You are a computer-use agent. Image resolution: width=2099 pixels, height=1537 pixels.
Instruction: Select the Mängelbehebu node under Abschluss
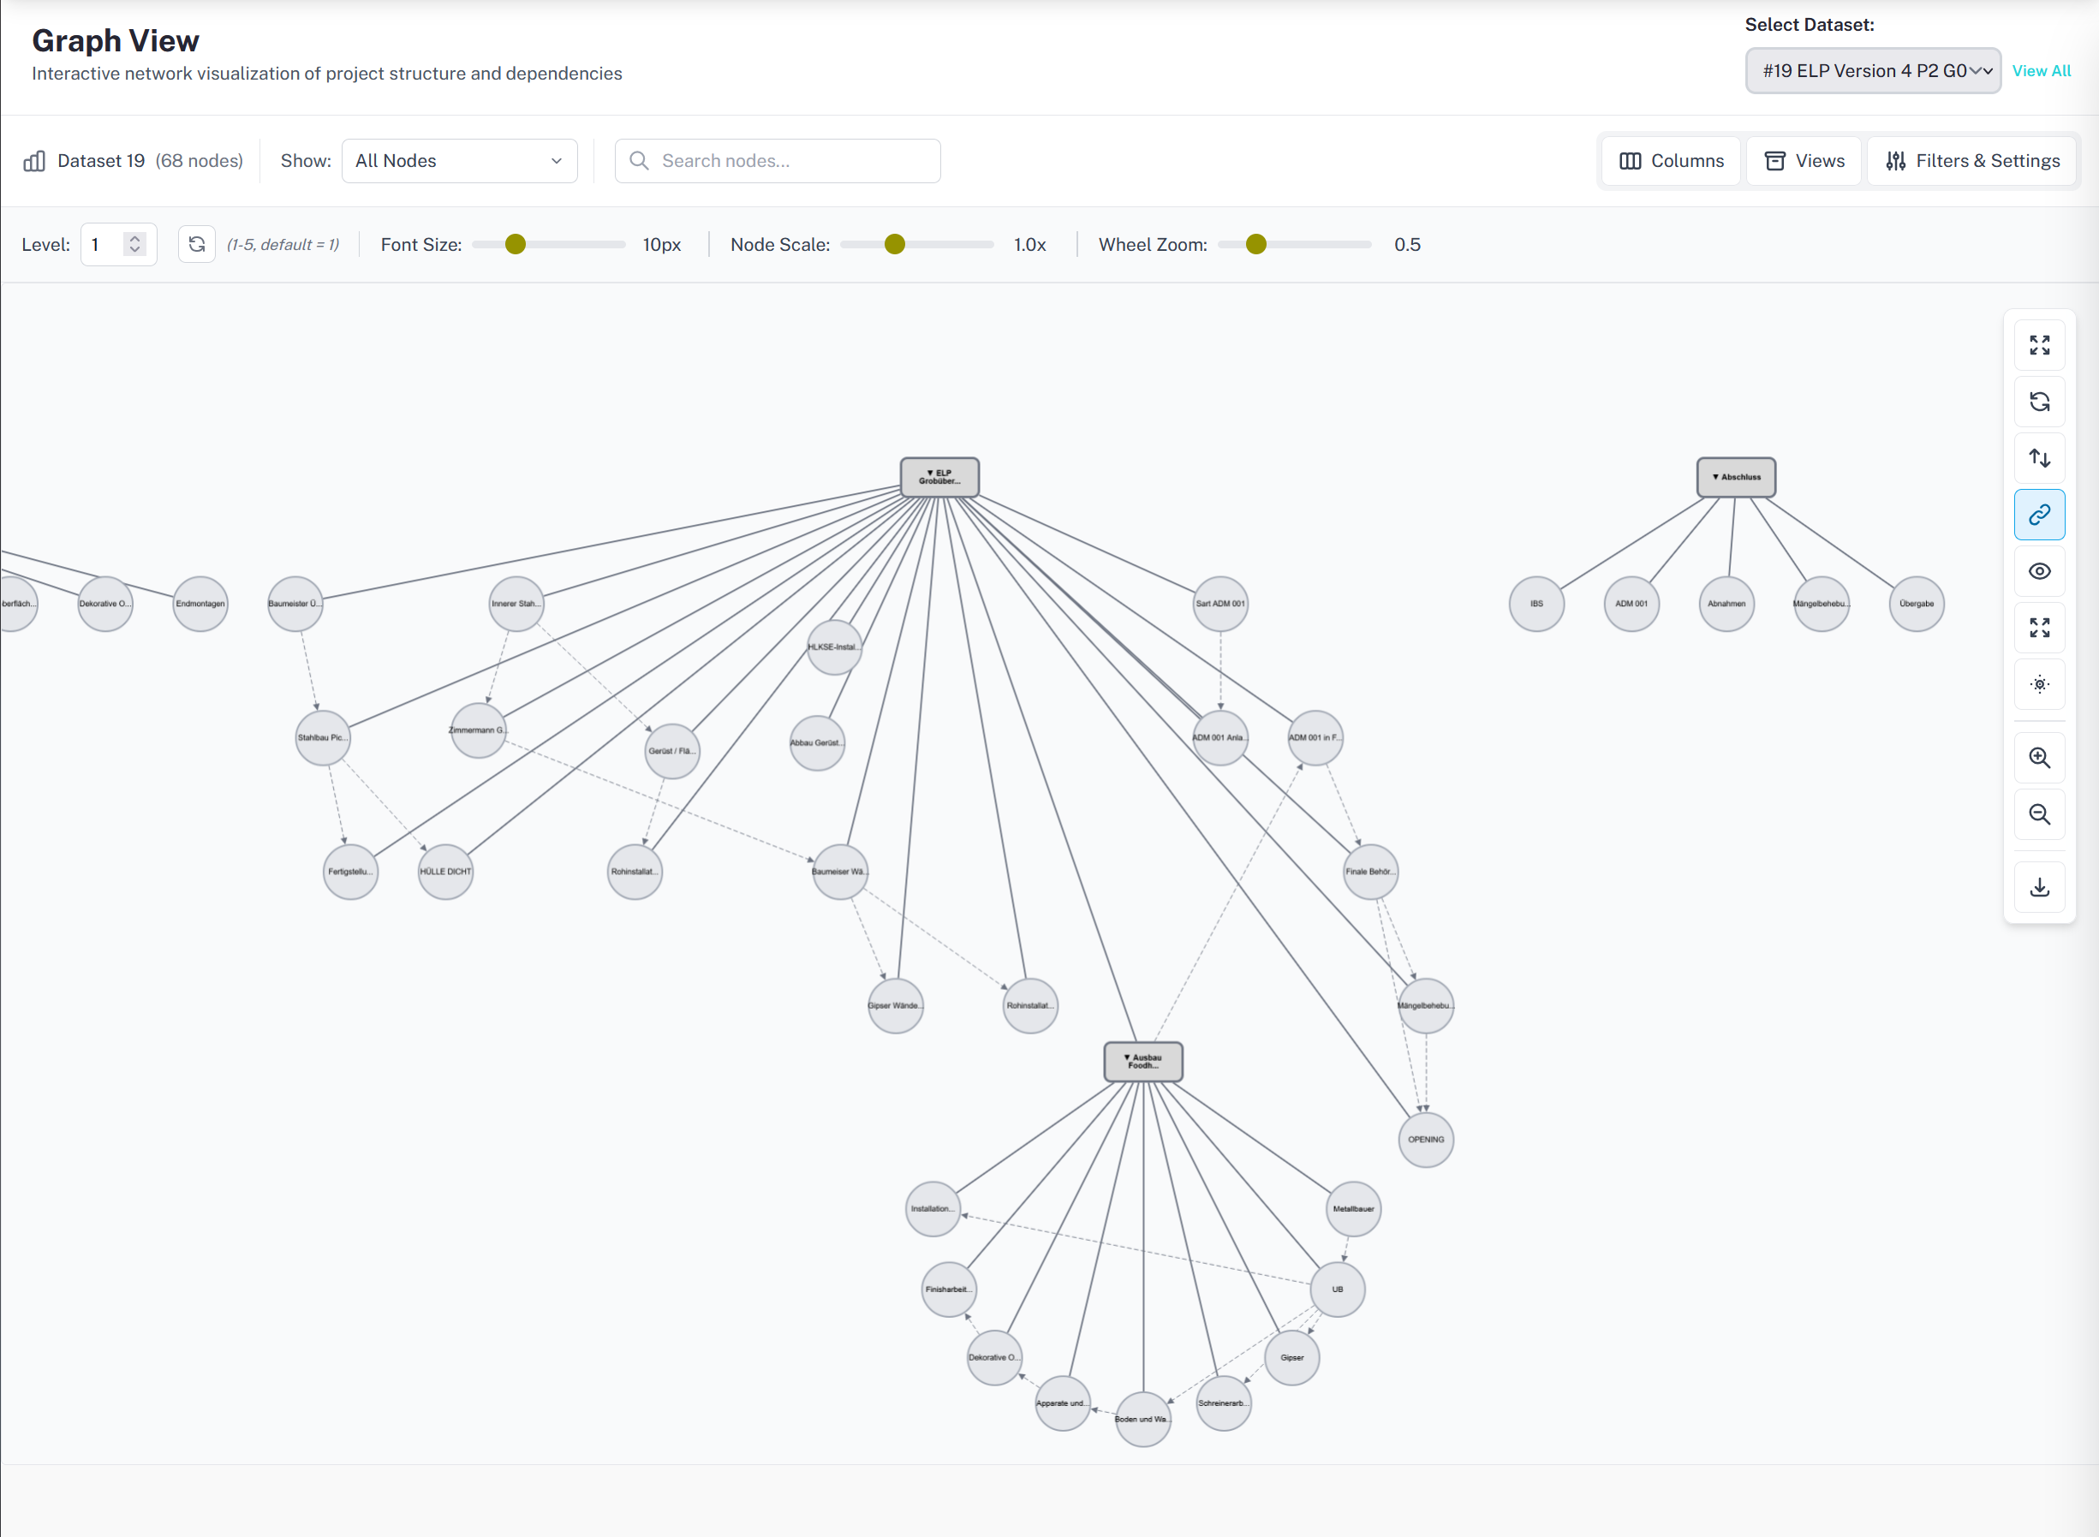click(1822, 604)
